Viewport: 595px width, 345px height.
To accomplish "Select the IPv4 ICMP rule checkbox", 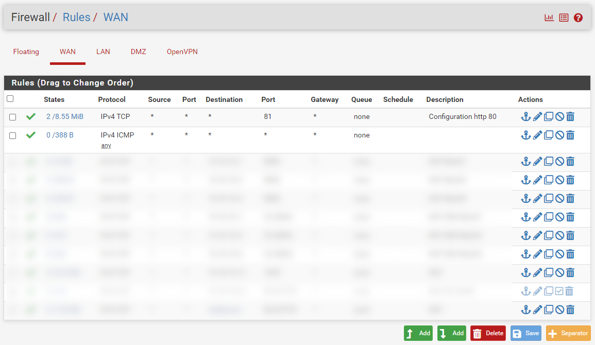I will pos(13,136).
